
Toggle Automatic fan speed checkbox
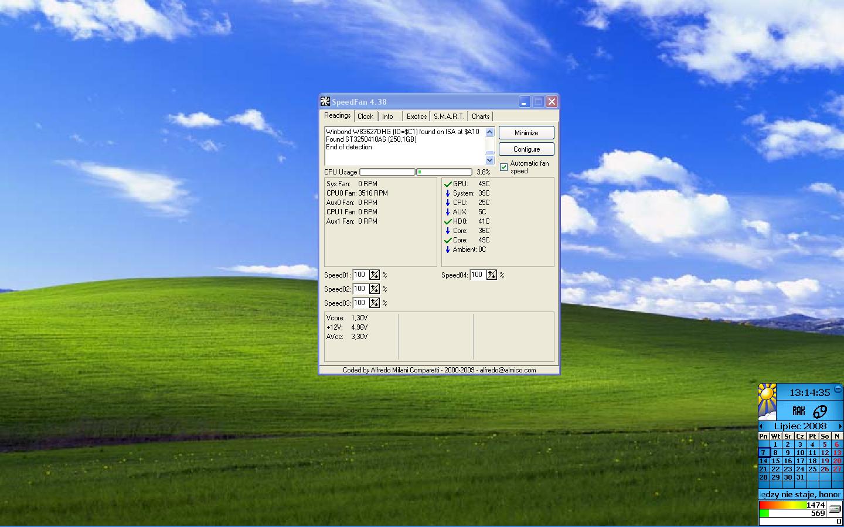point(503,167)
